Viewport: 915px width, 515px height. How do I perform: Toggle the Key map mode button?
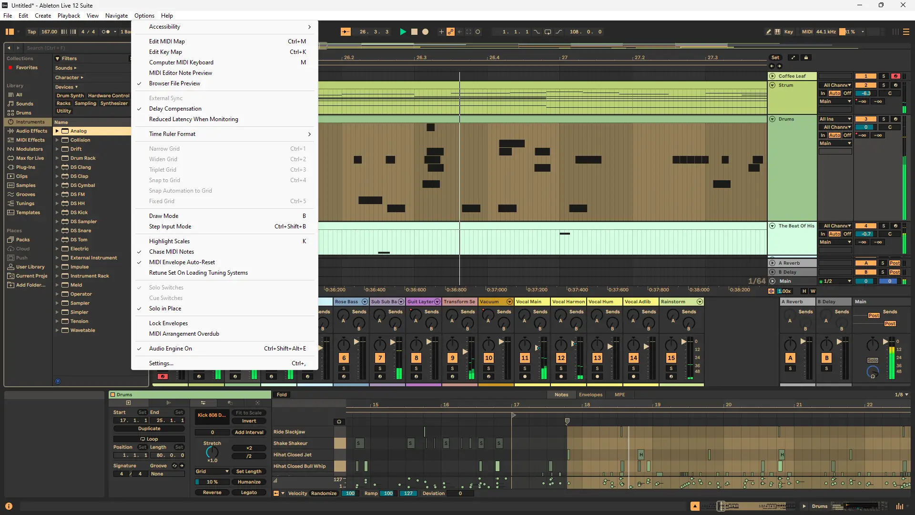coord(789,32)
